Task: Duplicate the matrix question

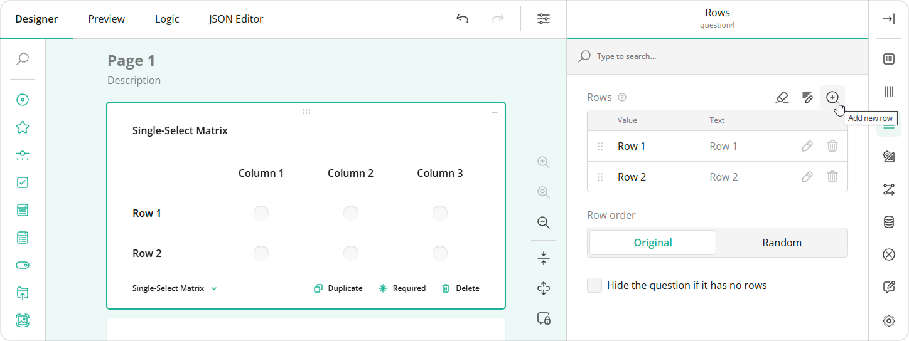Action: 338,288
